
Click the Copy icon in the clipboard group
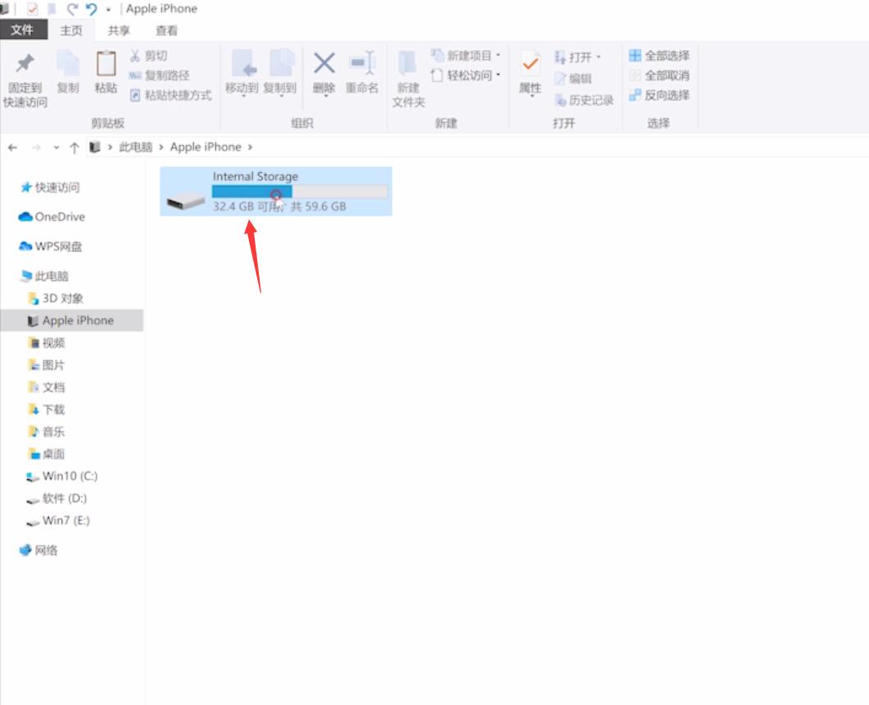pos(68,63)
